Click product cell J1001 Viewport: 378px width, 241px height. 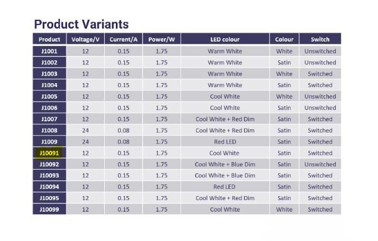click(x=49, y=51)
